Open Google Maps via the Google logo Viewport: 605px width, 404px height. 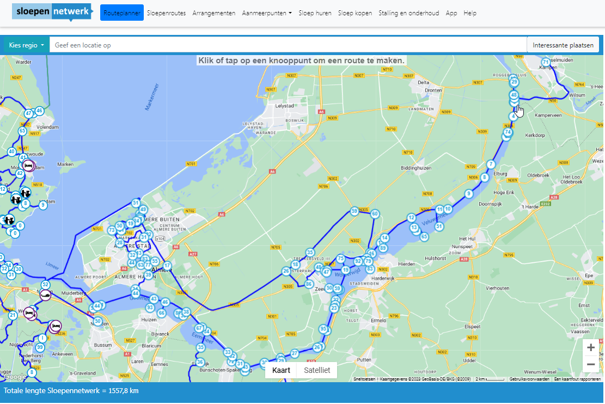click(14, 376)
